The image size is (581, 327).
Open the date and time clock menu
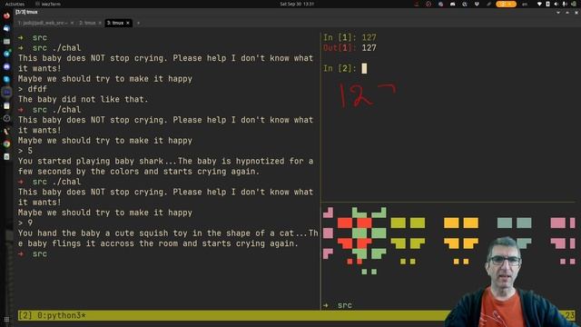(297, 4)
